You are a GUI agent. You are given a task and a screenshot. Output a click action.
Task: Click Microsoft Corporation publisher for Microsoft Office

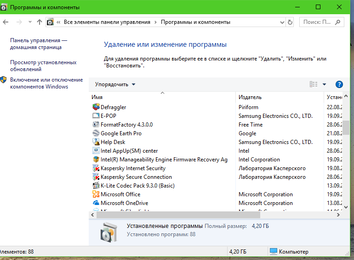pos(266,194)
